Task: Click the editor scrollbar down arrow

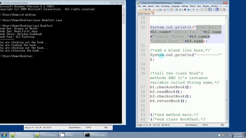Action: pyautogui.click(x=226, y=121)
